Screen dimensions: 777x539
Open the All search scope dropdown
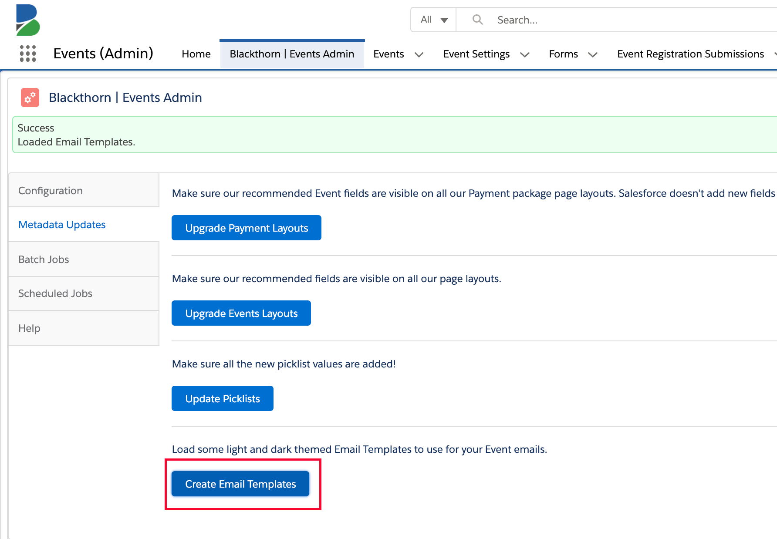[434, 20]
